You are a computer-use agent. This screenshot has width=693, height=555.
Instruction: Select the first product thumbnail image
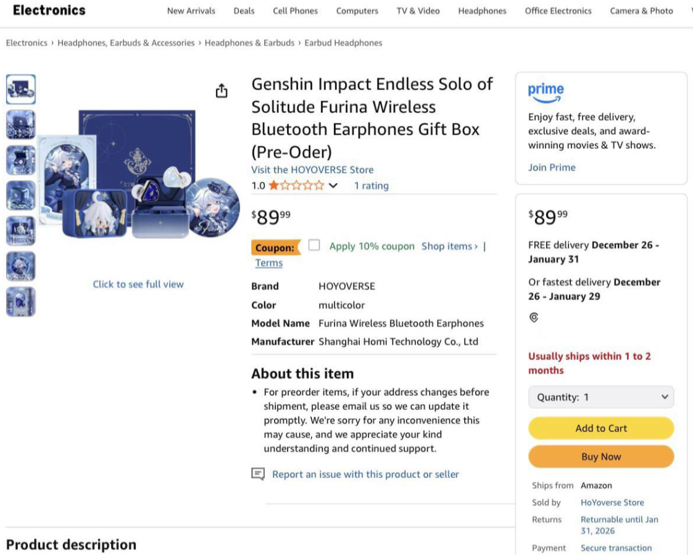(21, 90)
